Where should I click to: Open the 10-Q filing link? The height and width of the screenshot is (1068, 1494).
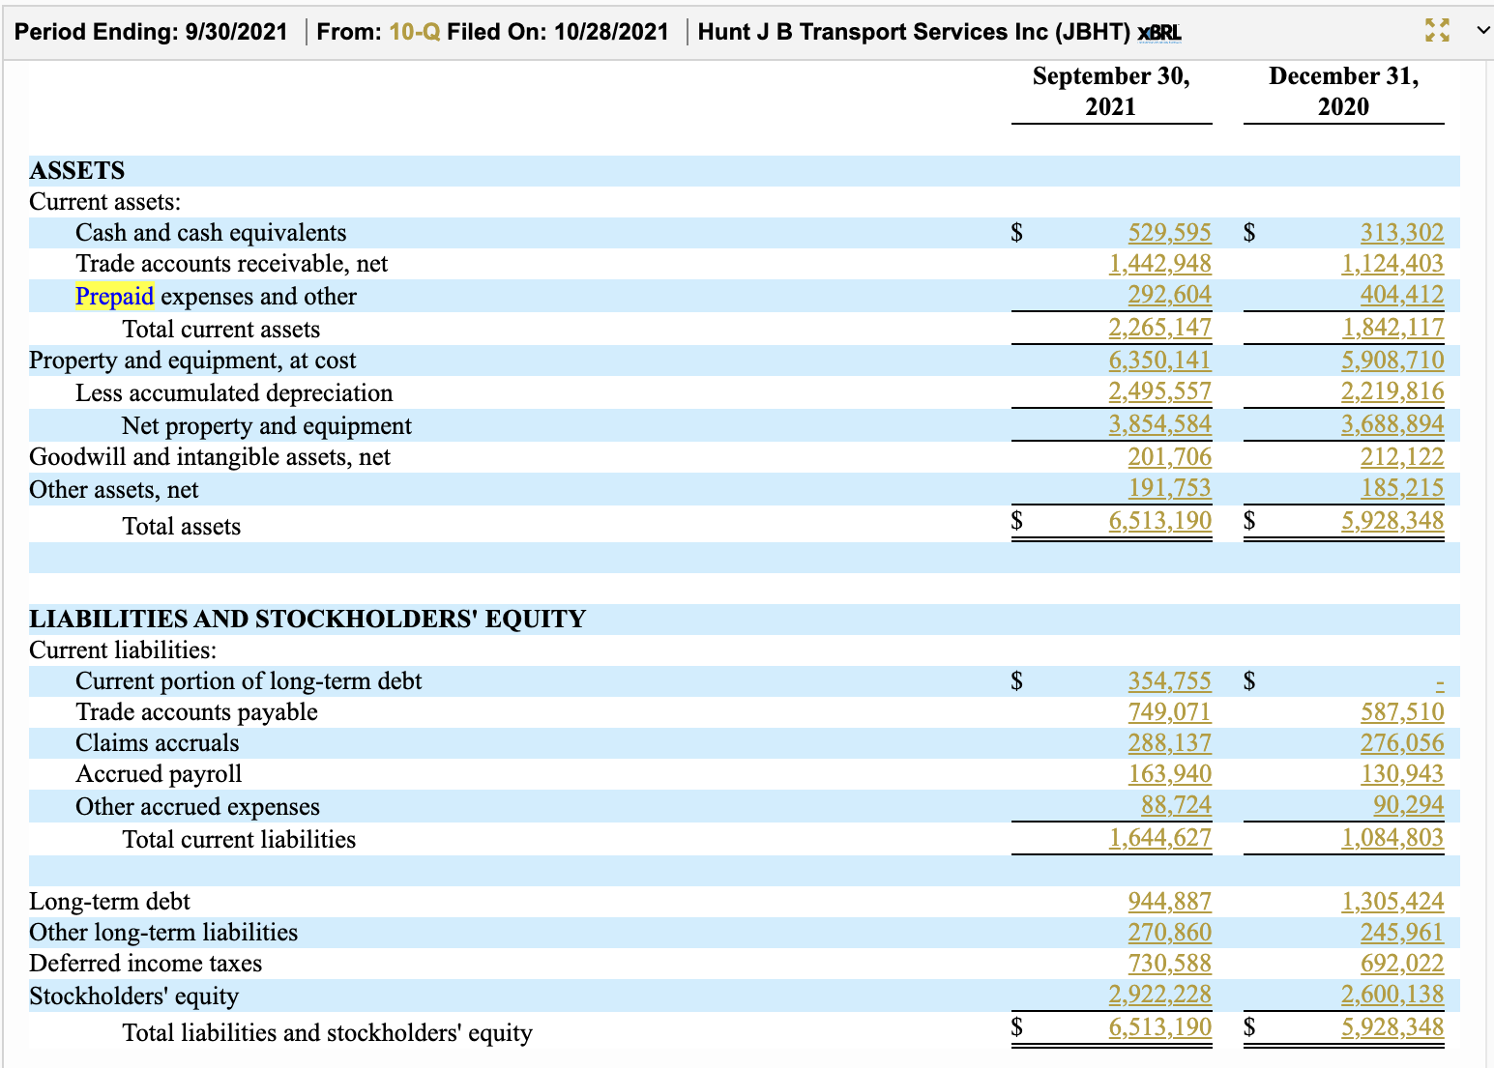414,32
